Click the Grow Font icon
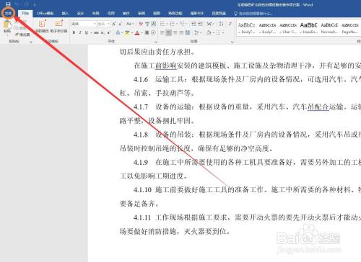The width and height of the screenshot is (361, 262). pyautogui.click(x=114, y=24)
